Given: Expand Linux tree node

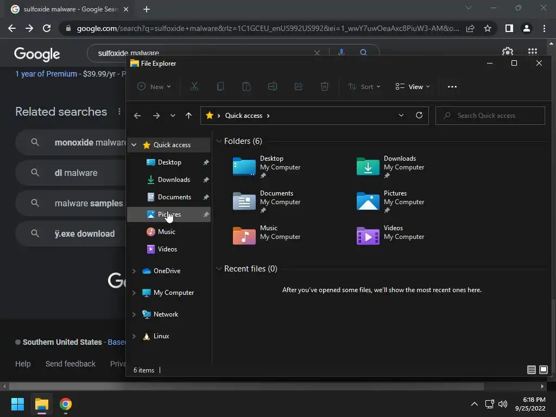Looking at the screenshot, I should click(134, 336).
